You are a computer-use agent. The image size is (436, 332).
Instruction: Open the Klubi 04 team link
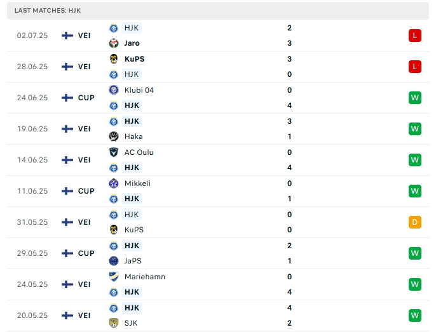tap(139, 90)
